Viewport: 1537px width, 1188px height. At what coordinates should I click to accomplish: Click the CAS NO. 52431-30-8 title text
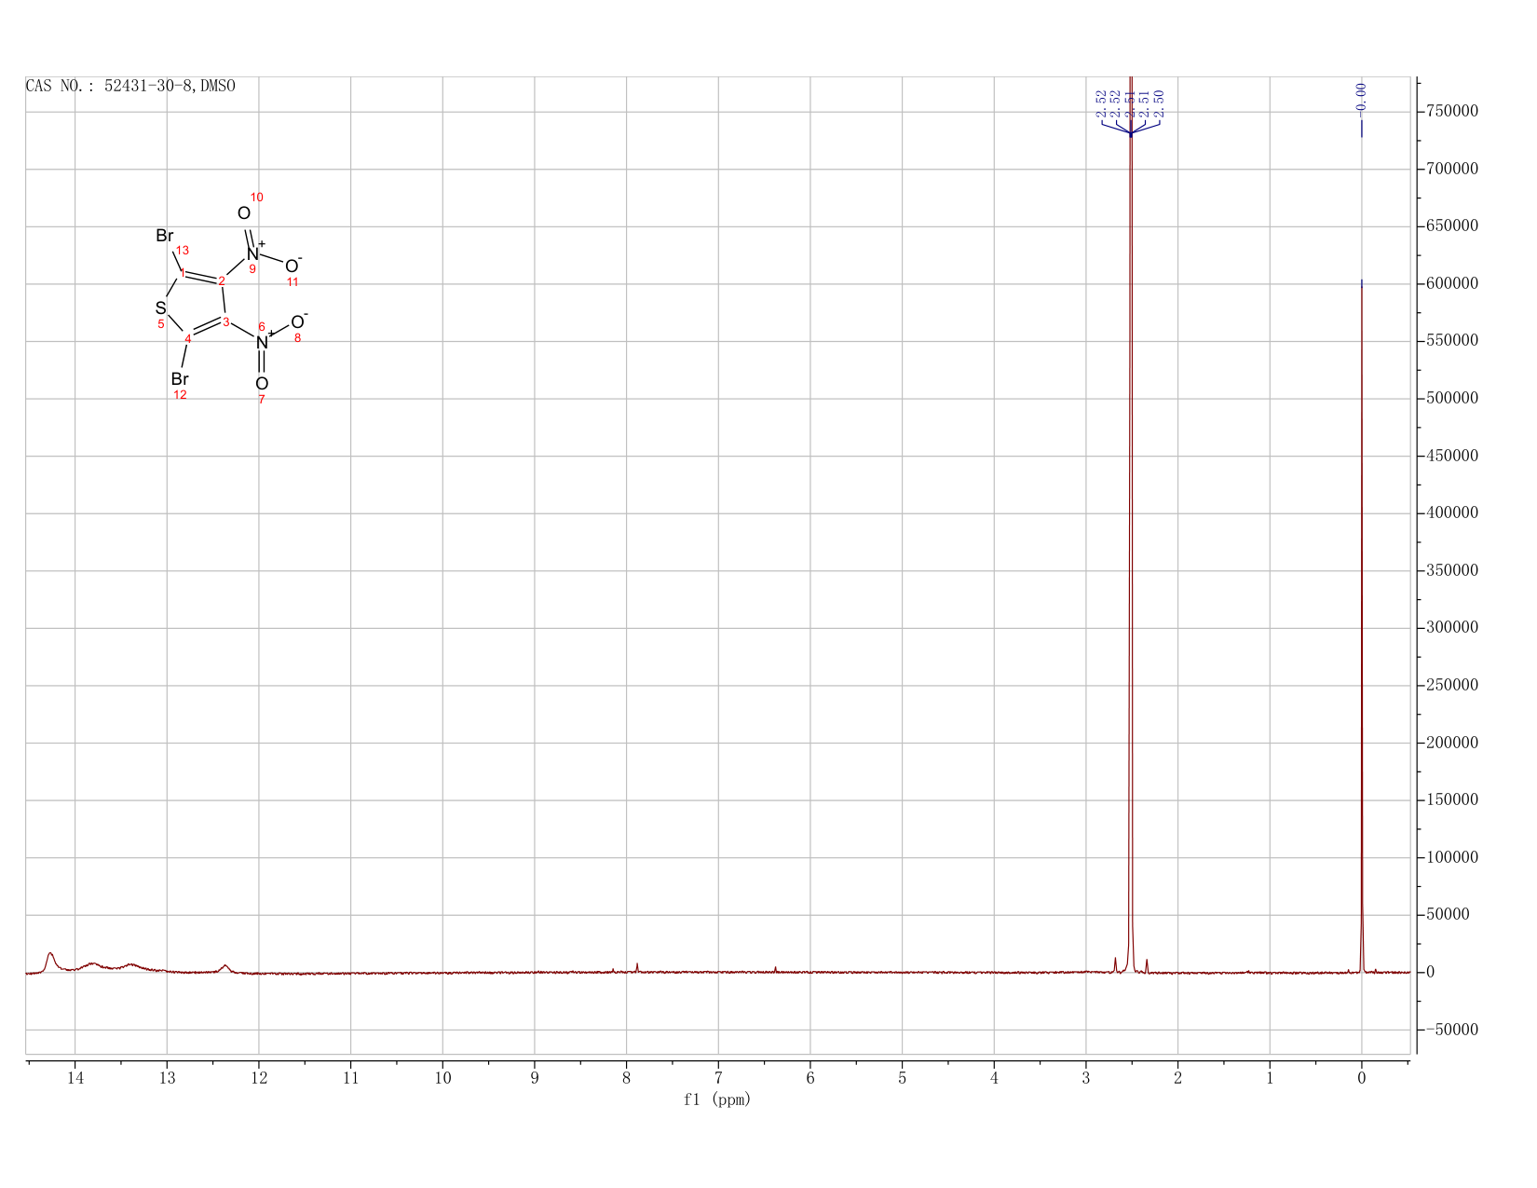130,86
